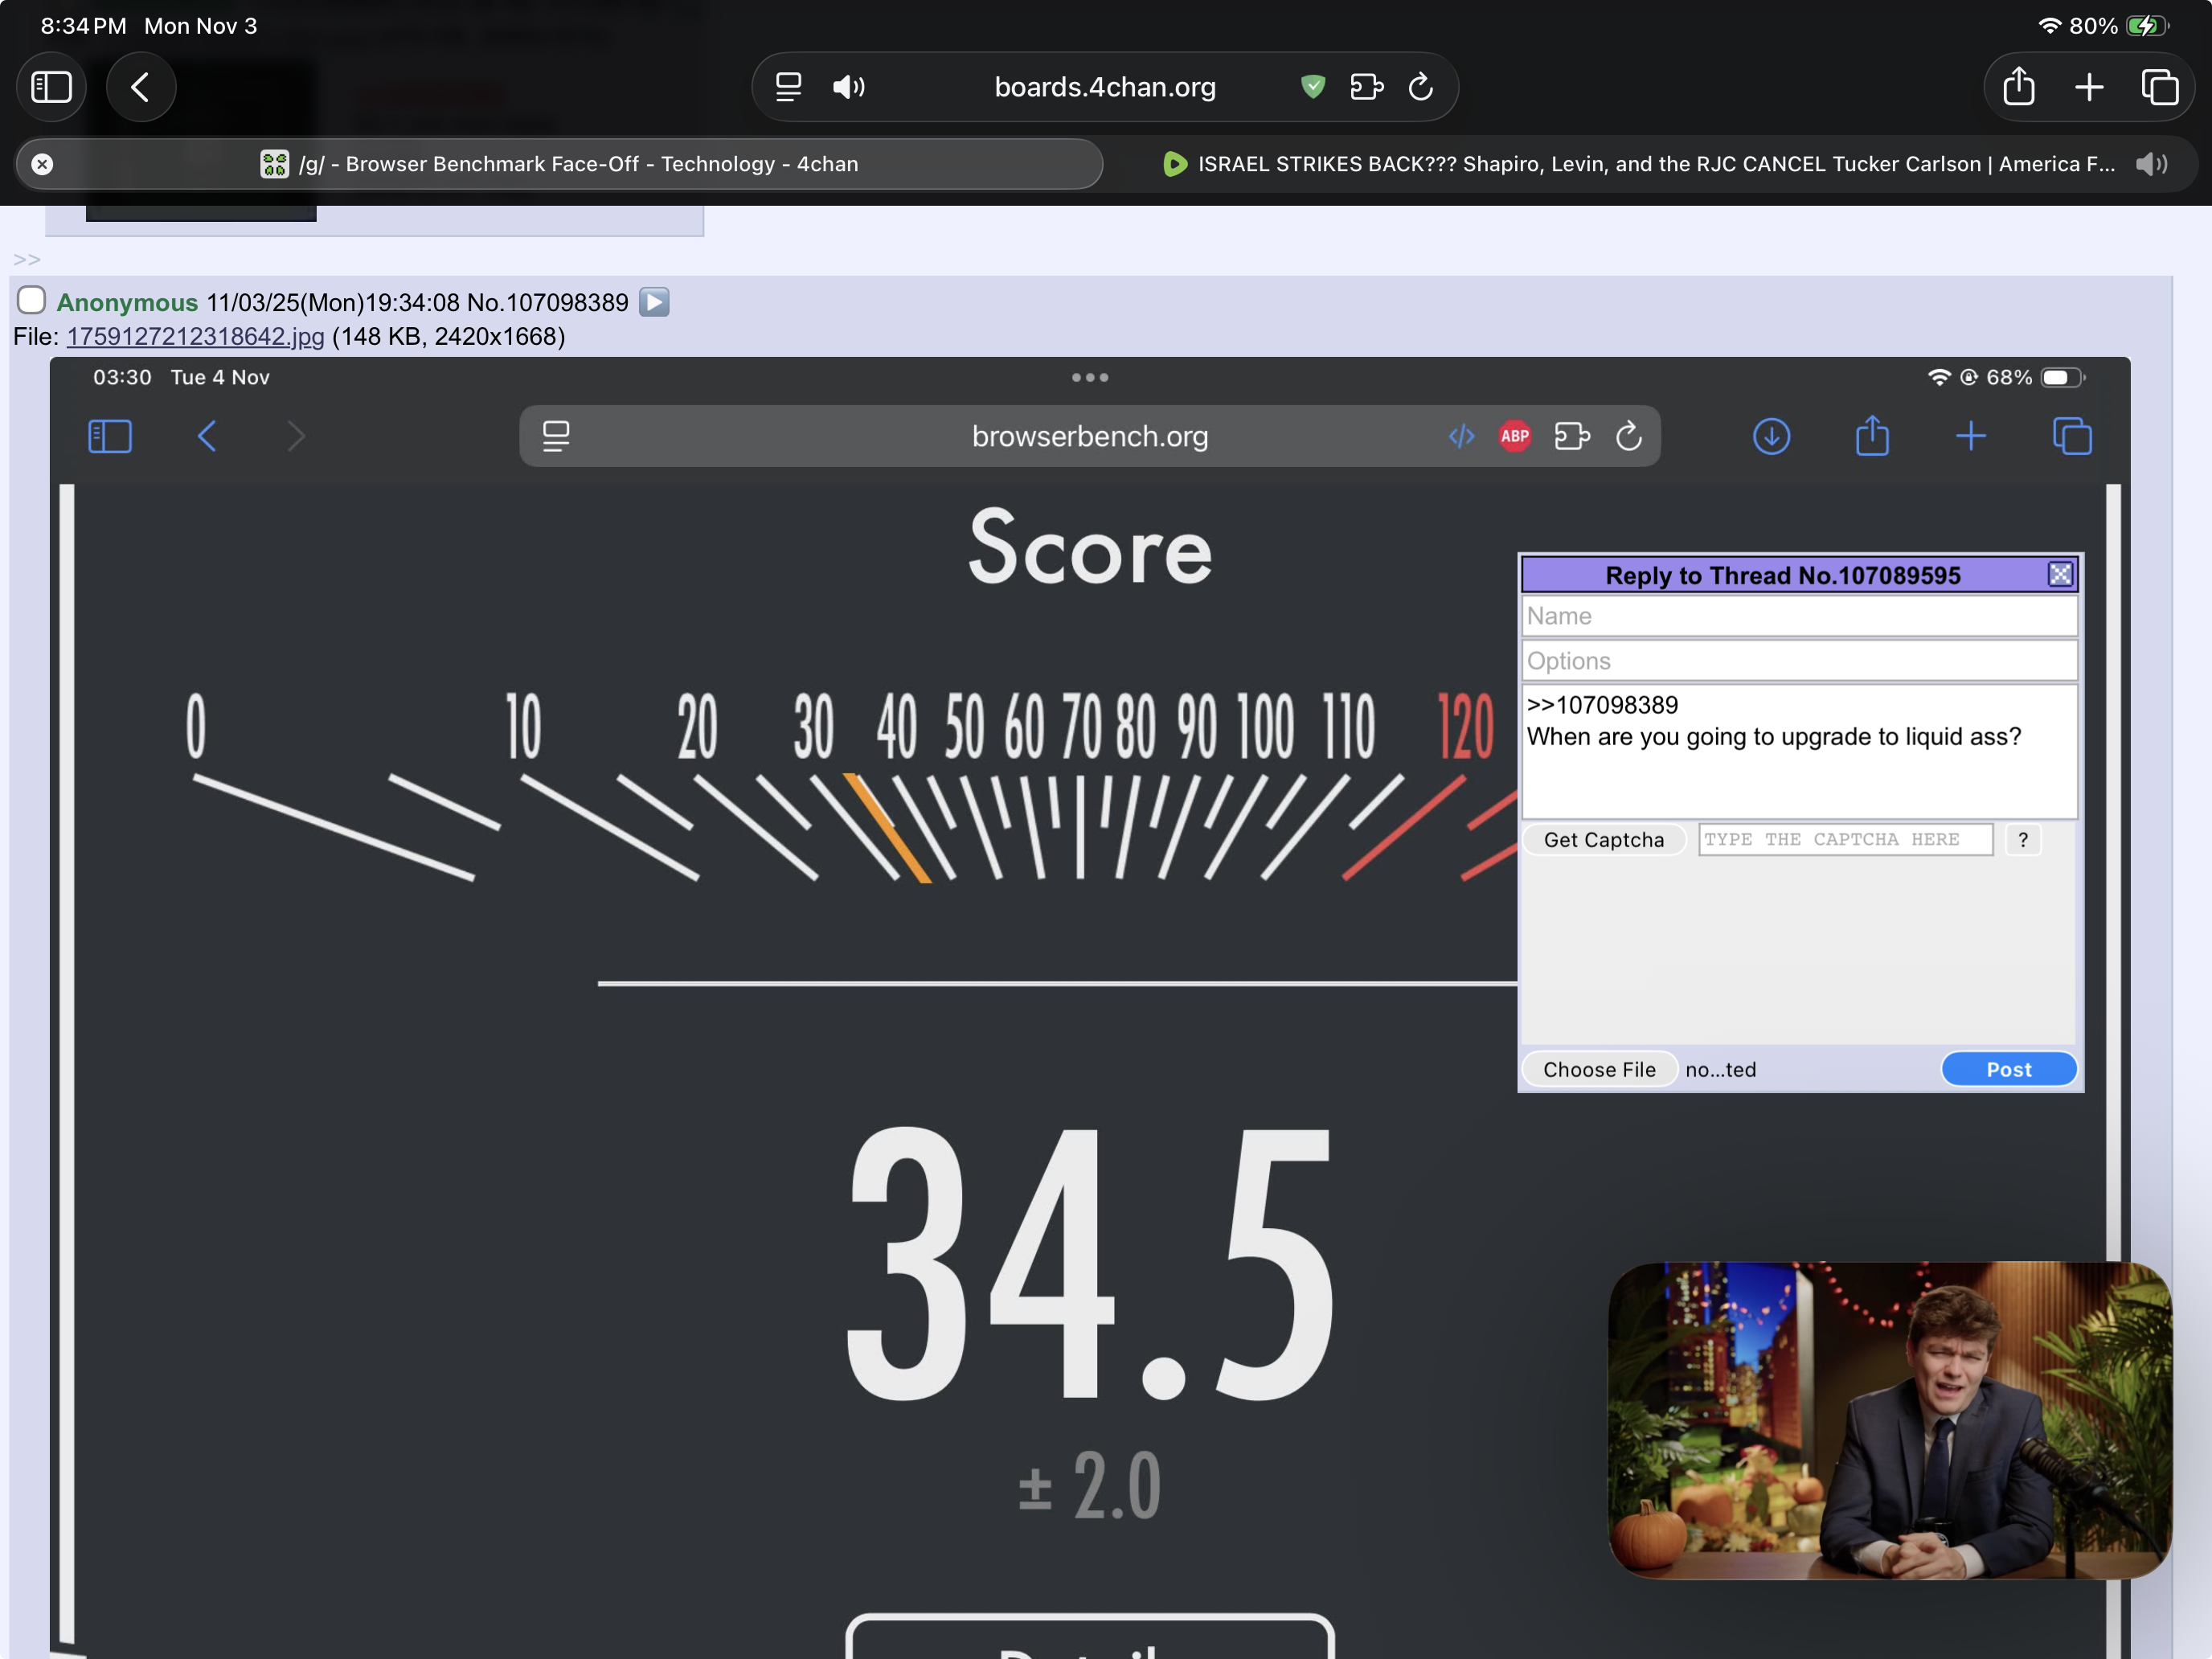This screenshot has height=1659, width=2212.
Task: Click the blue Post button
Action: (2008, 1069)
